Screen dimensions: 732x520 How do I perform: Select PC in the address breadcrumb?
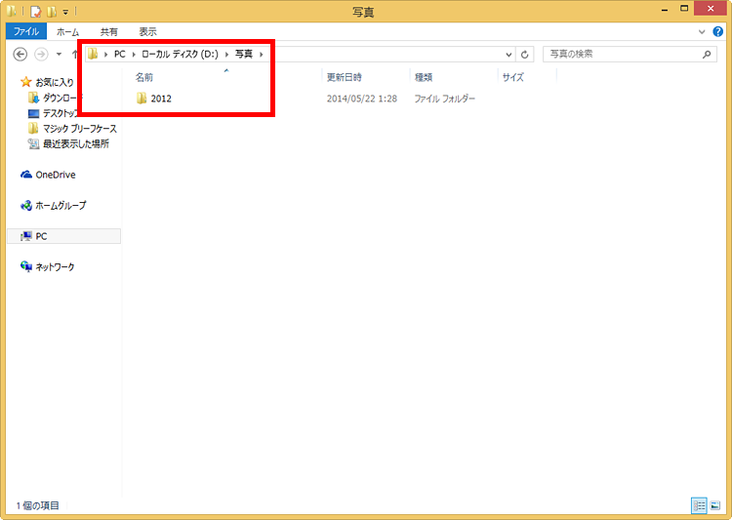[120, 55]
